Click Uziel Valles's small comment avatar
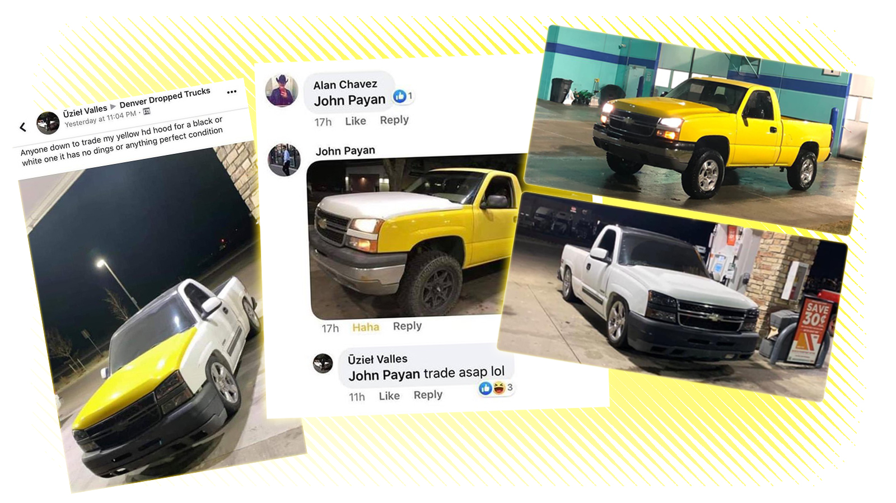This screenshot has height=503, width=896. (x=323, y=363)
